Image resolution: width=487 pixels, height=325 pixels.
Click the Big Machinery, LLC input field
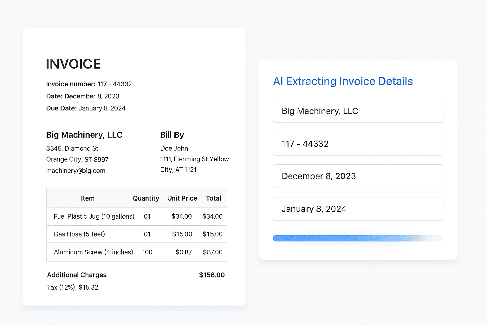pyautogui.click(x=358, y=111)
